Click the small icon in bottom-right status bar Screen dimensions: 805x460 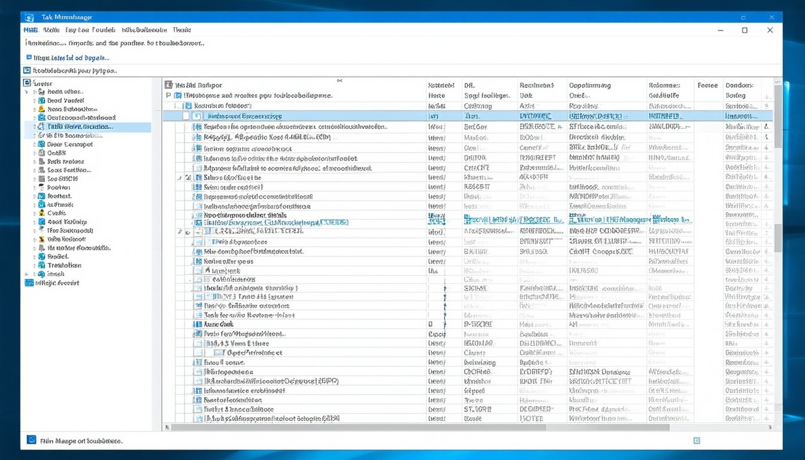point(697,440)
